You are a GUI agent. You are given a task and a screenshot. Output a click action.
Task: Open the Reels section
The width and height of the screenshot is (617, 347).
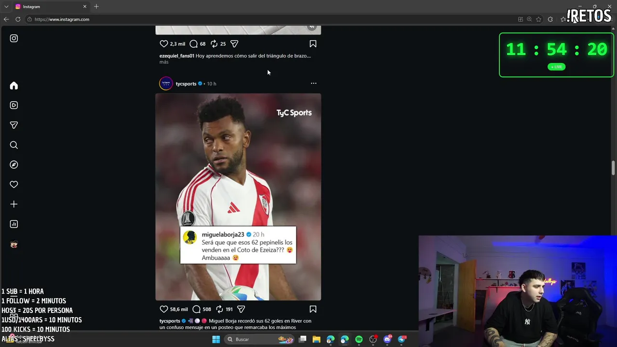point(14,105)
